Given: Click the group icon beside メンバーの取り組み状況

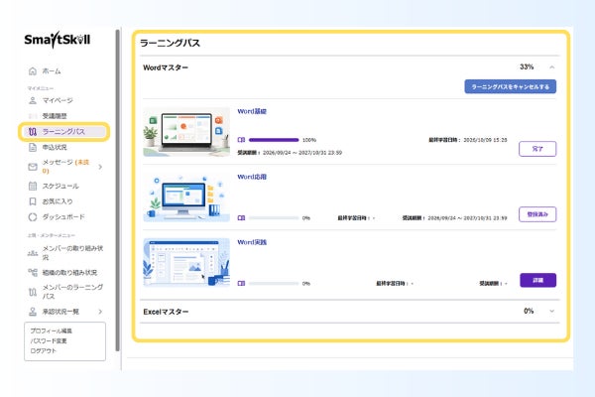Looking at the screenshot, I should click(33, 253).
